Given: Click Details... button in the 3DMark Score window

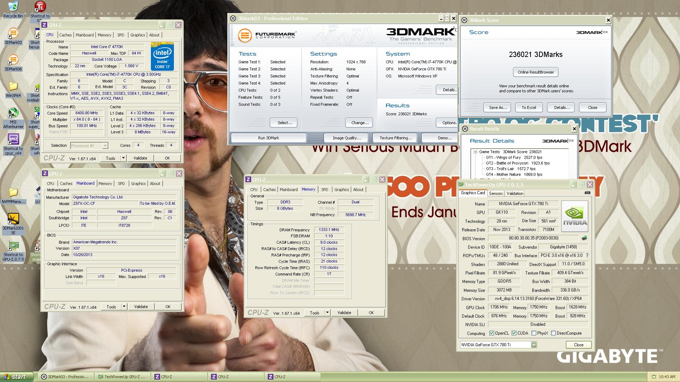Looking at the screenshot, I should pyautogui.click(x=562, y=108).
